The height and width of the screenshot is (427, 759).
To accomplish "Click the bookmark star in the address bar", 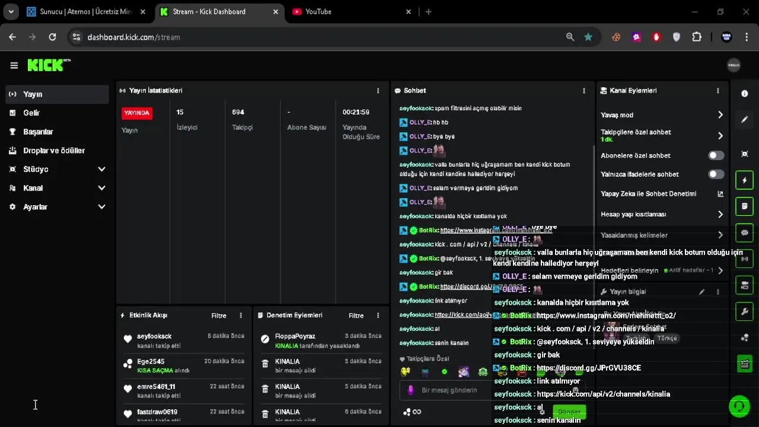I will (588, 37).
